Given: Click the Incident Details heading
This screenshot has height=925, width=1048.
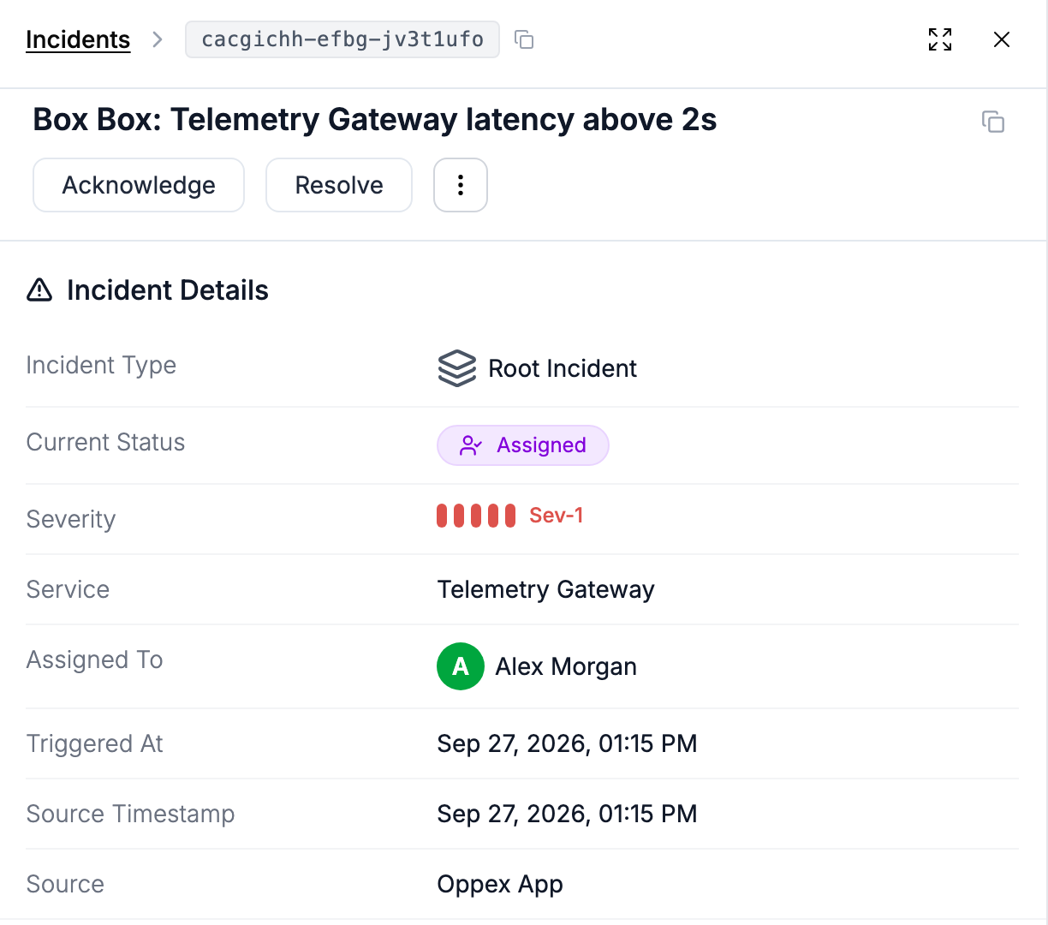Looking at the screenshot, I should pyautogui.click(x=168, y=290).
